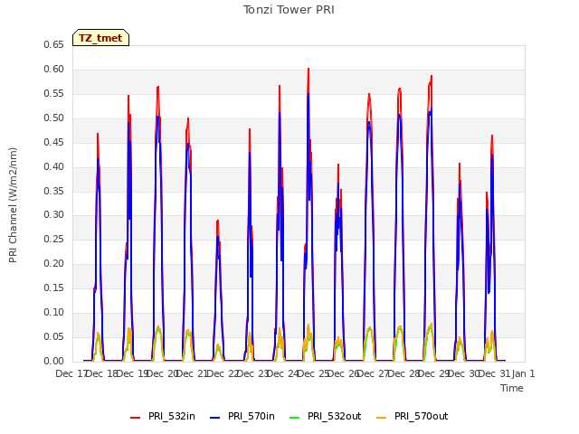Click the 0.25 y-axis tick label
This screenshot has height=434, width=579.
tap(54, 239)
